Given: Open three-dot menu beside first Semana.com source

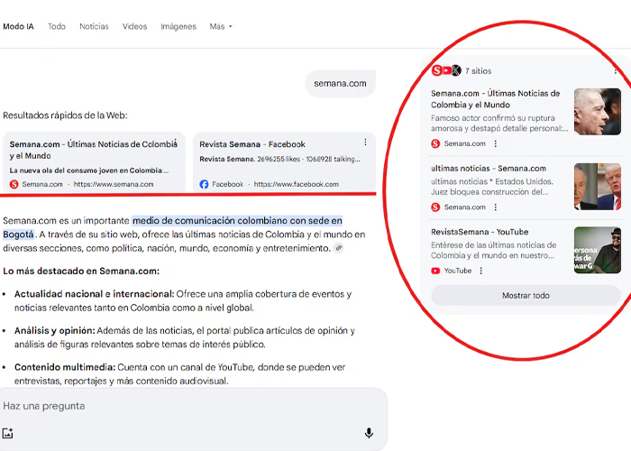Looking at the screenshot, I should click(x=496, y=143).
